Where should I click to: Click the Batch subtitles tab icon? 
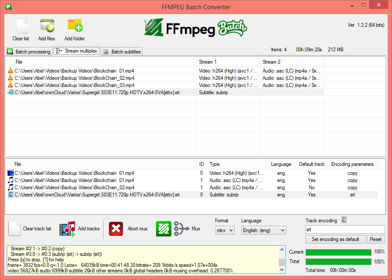point(106,51)
